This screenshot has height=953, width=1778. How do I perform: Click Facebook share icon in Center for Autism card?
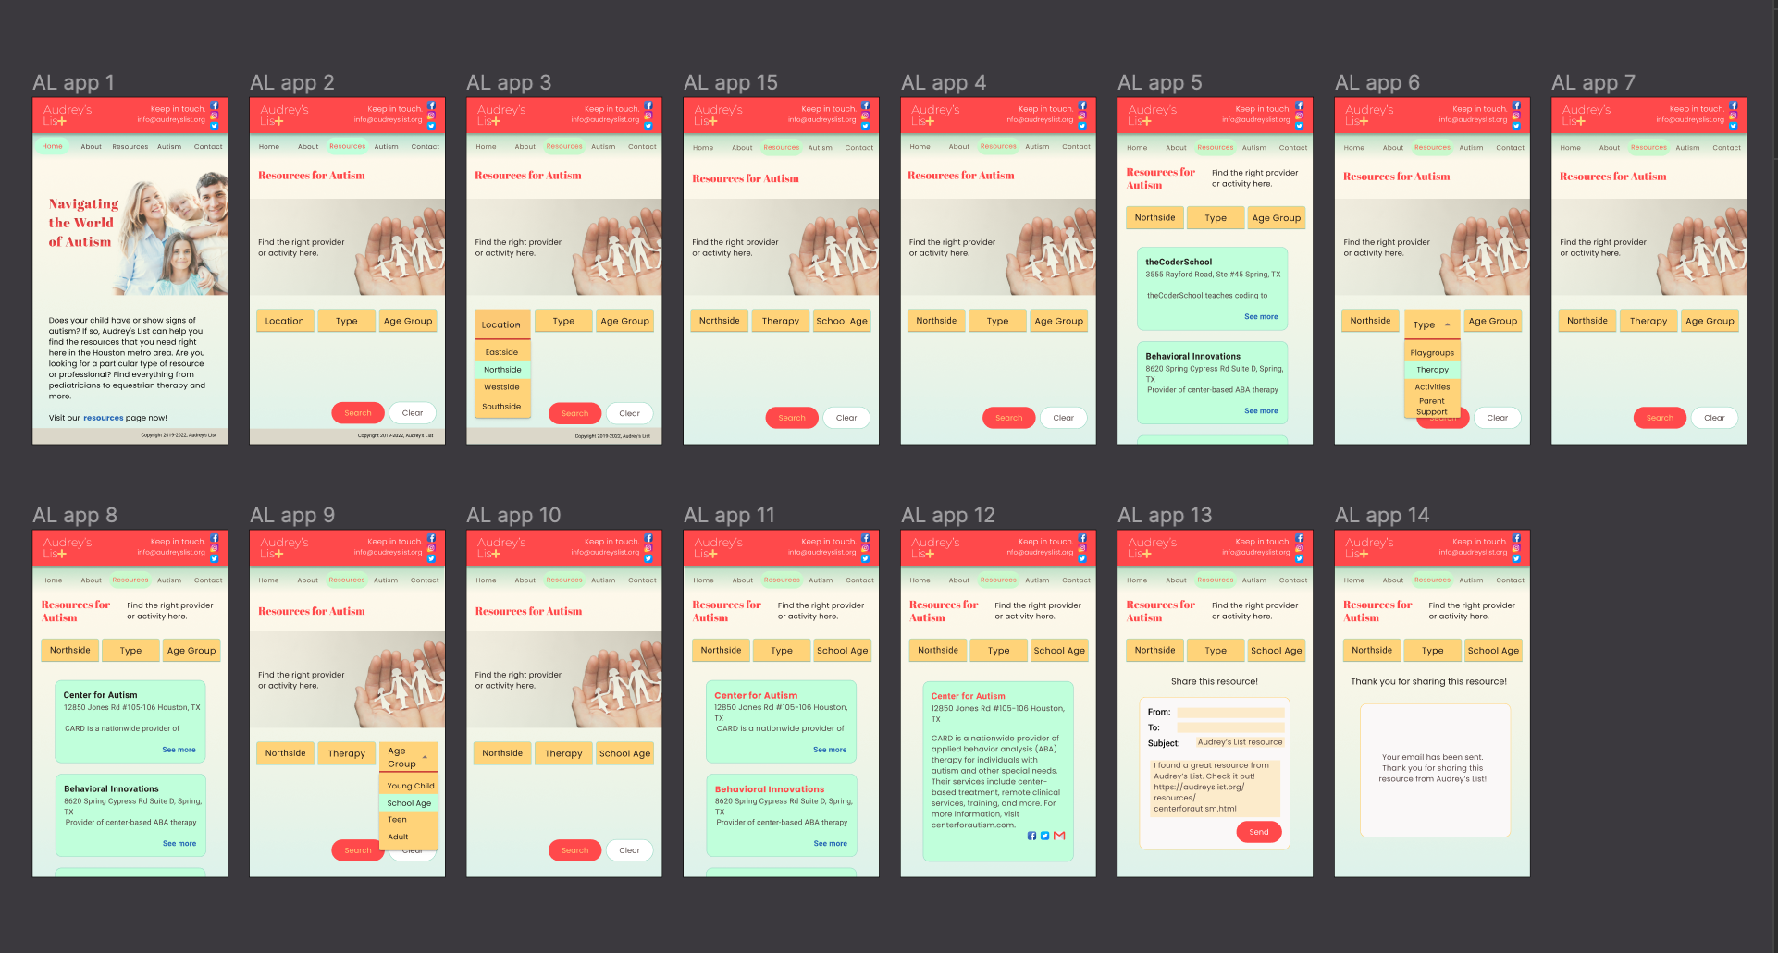click(1031, 836)
